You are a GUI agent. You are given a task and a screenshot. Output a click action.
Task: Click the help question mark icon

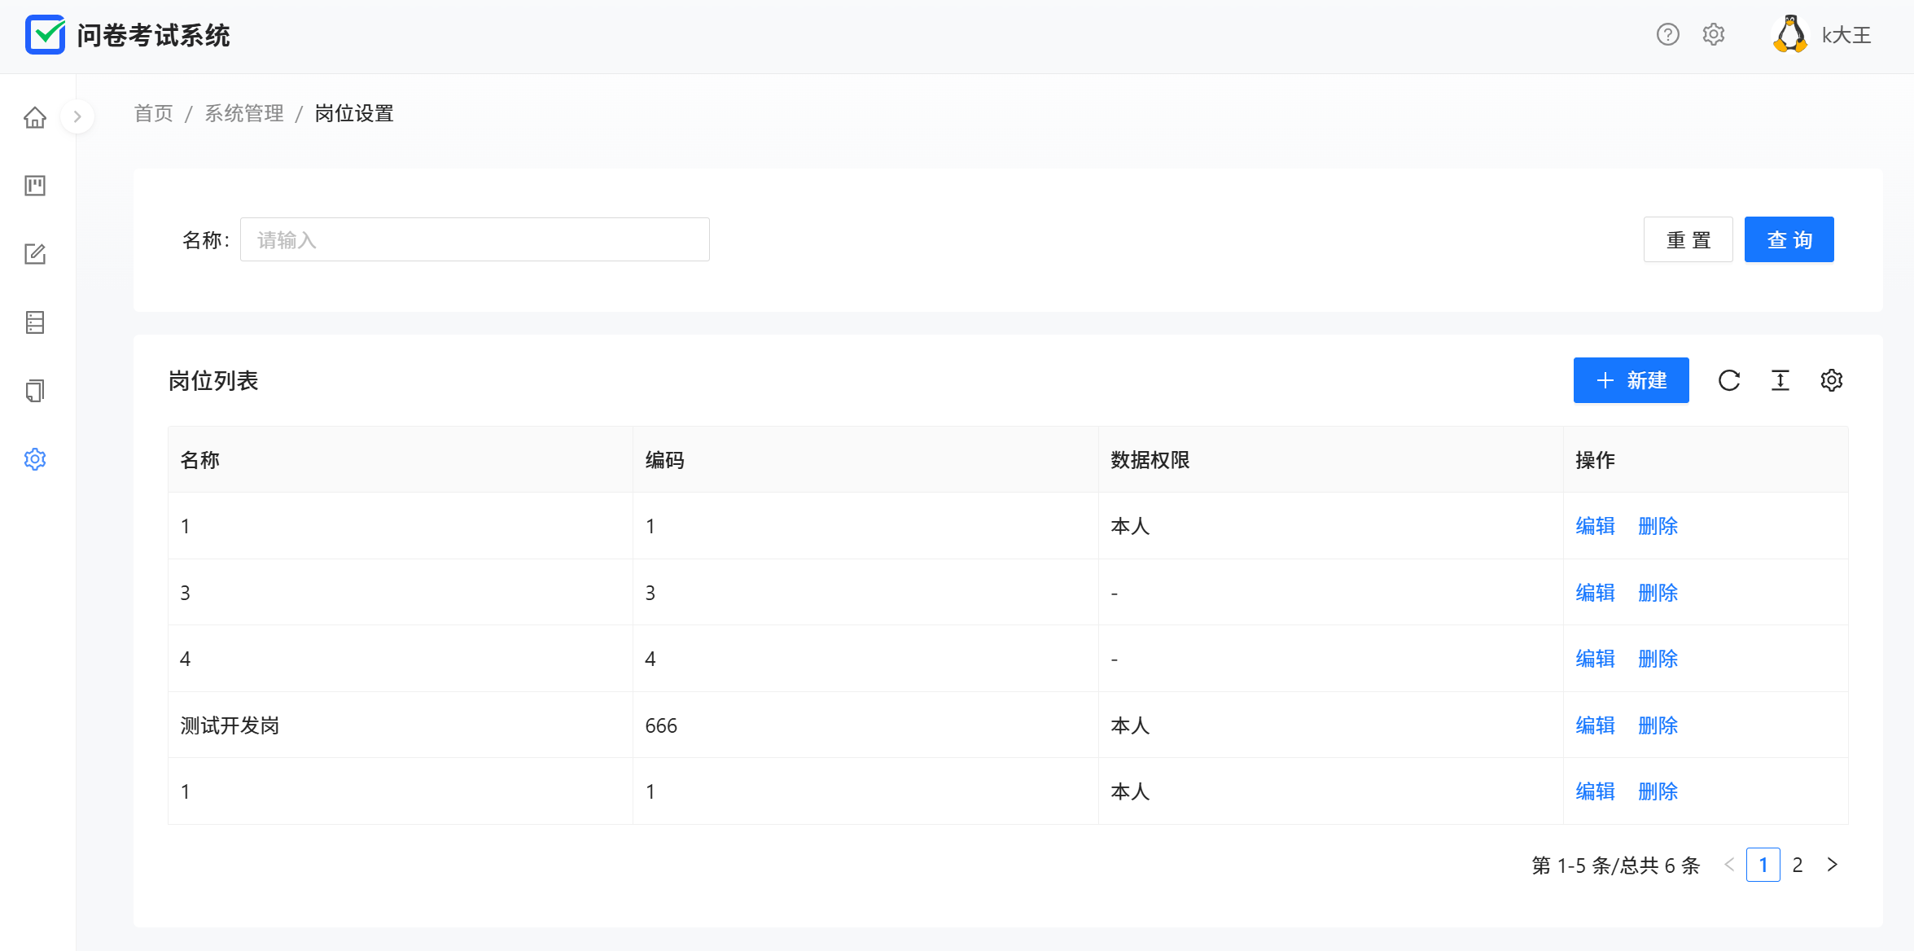click(1668, 35)
